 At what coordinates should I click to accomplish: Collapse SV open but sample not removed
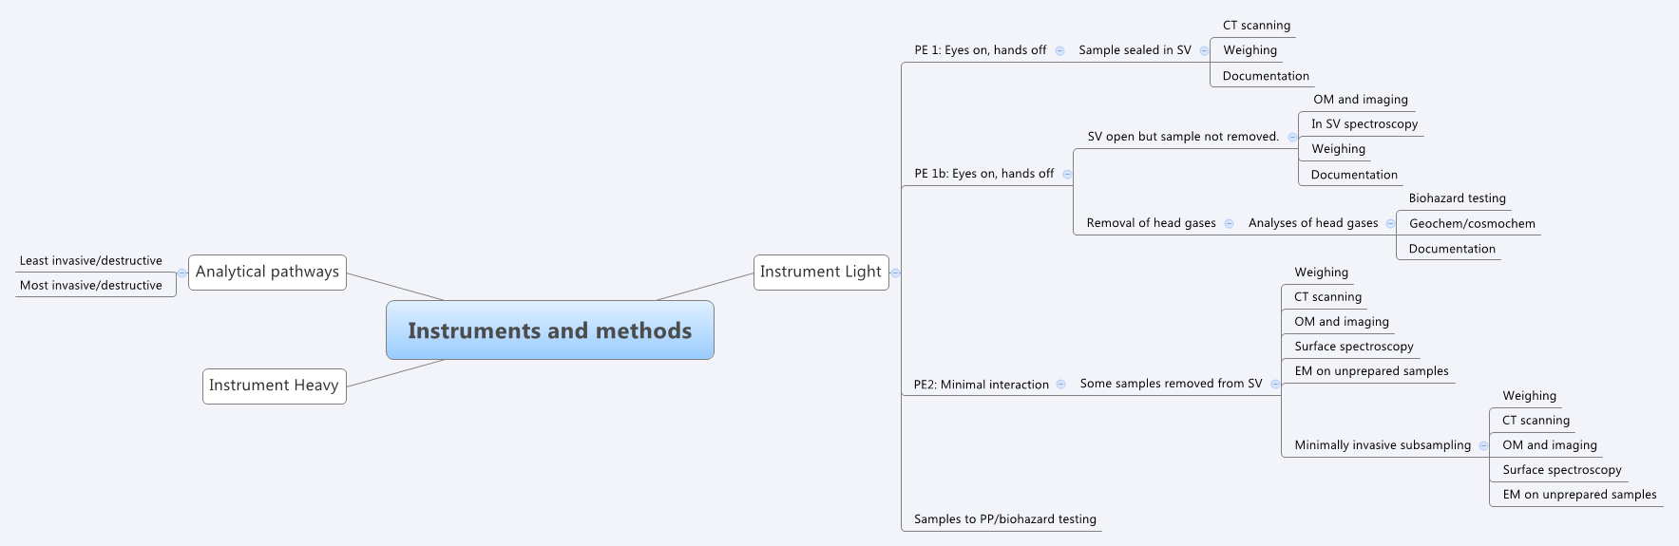click(x=1292, y=138)
